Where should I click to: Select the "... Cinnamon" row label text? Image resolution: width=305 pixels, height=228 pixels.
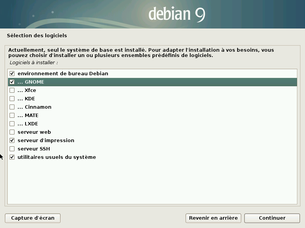(x=34, y=107)
